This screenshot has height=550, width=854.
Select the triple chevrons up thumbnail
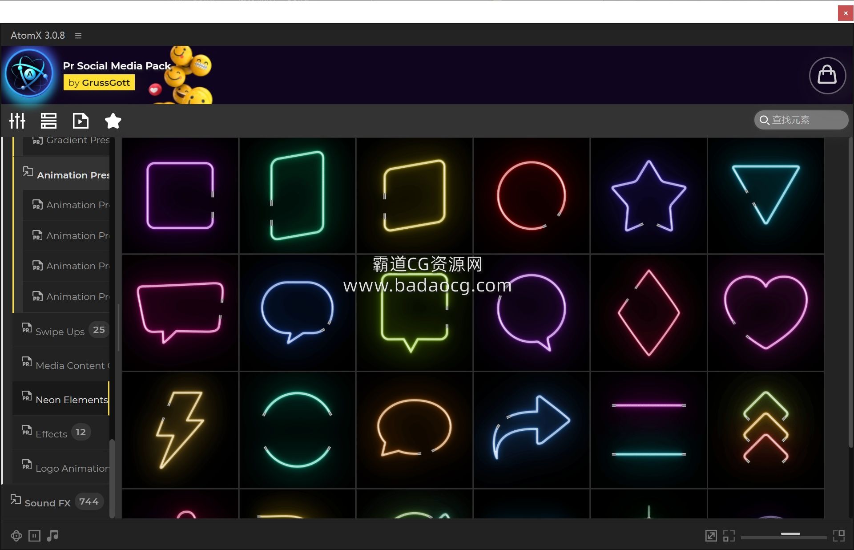(766, 430)
